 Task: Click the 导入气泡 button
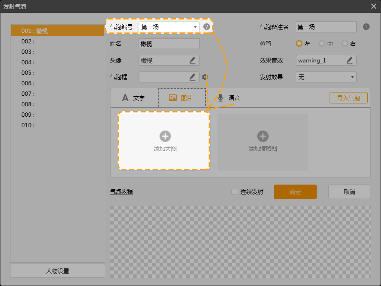point(348,98)
